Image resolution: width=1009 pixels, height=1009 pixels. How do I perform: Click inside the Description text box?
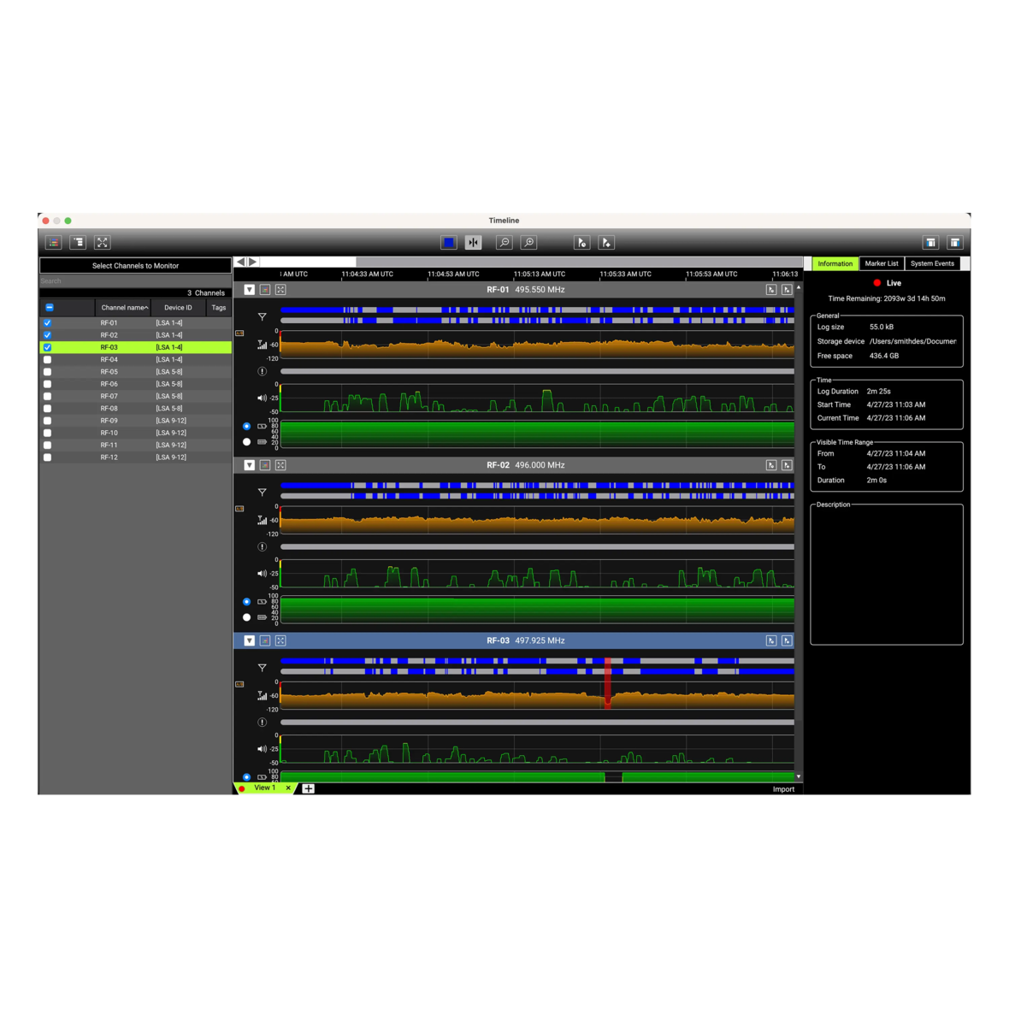887,576
